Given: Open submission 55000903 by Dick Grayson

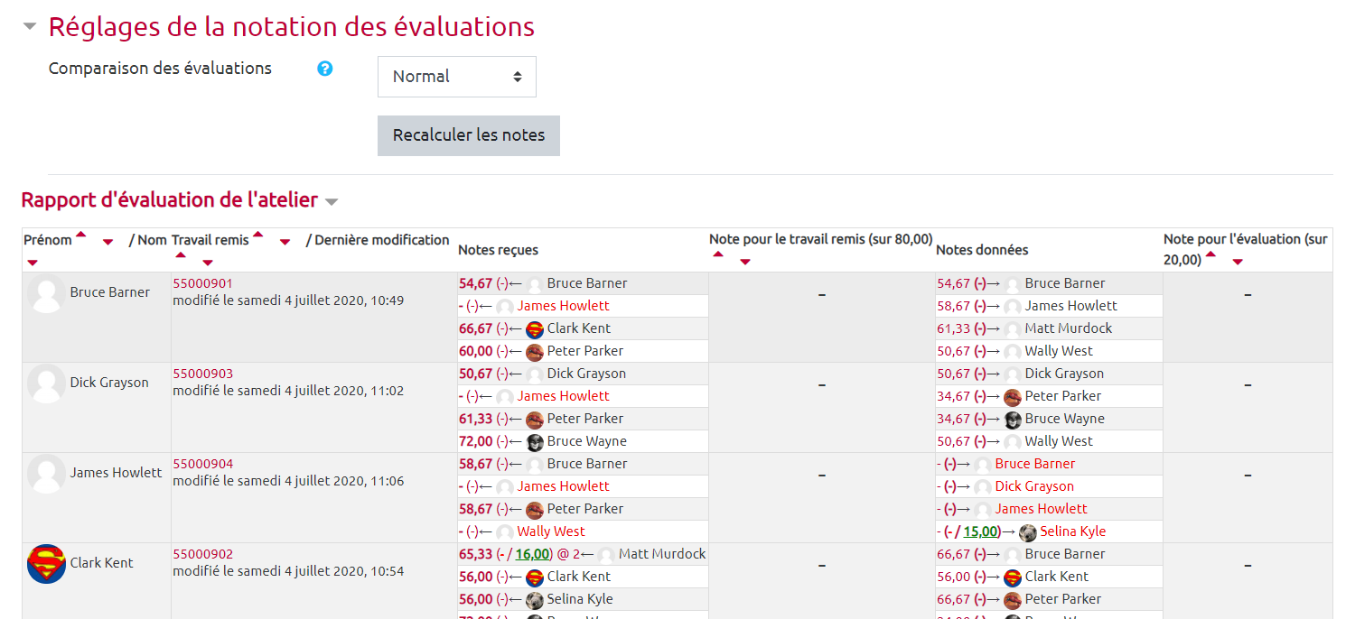Looking at the screenshot, I should coord(202,374).
